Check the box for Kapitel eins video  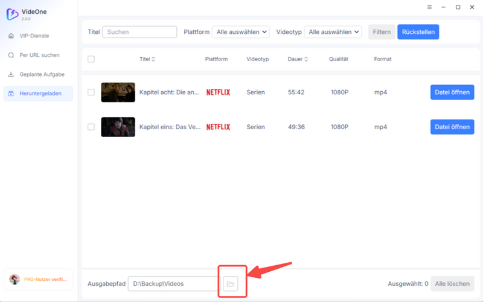pyautogui.click(x=91, y=127)
